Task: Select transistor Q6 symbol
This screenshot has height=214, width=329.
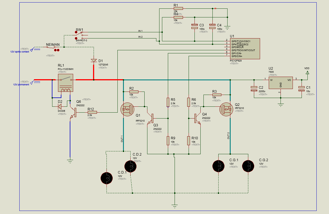Action: pyautogui.click(x=73, y=112)
